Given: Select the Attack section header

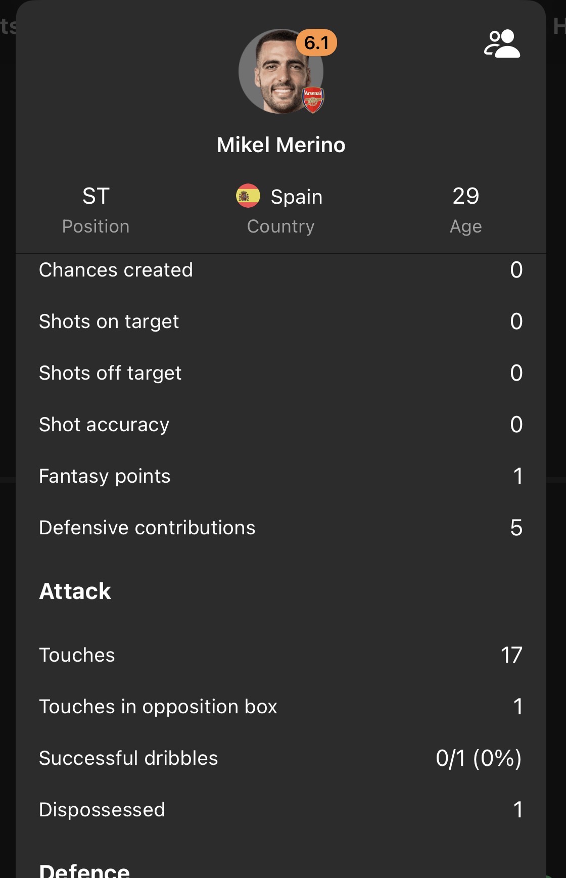Looking at the screenshot, I should (75, 591).
